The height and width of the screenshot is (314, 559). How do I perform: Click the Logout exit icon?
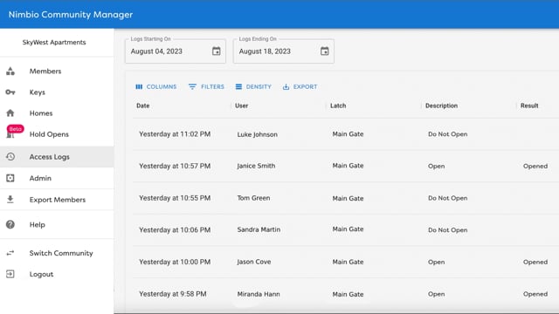coord(10,274)
